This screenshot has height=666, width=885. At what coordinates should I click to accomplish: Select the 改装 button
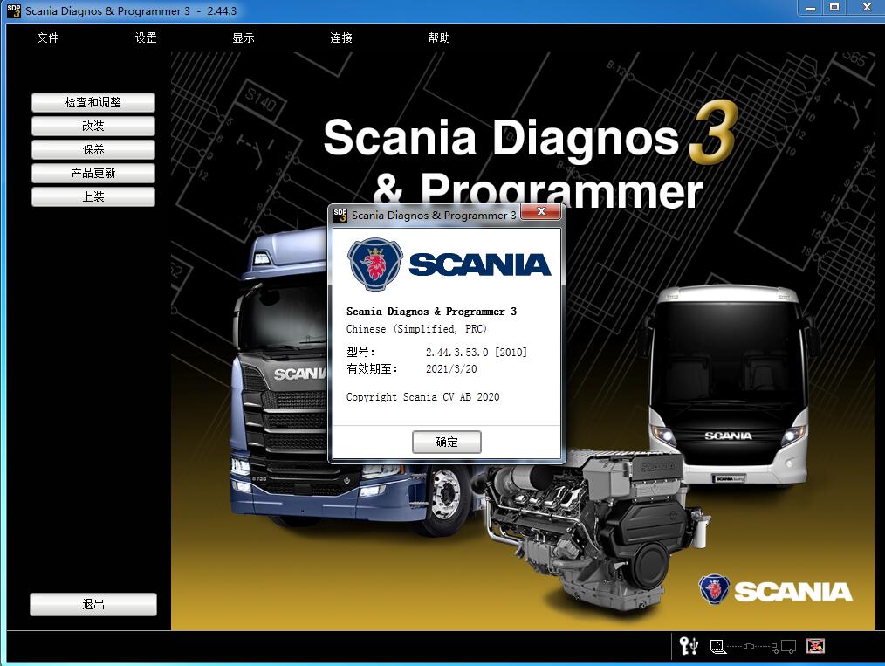click(x=93, y=126)
